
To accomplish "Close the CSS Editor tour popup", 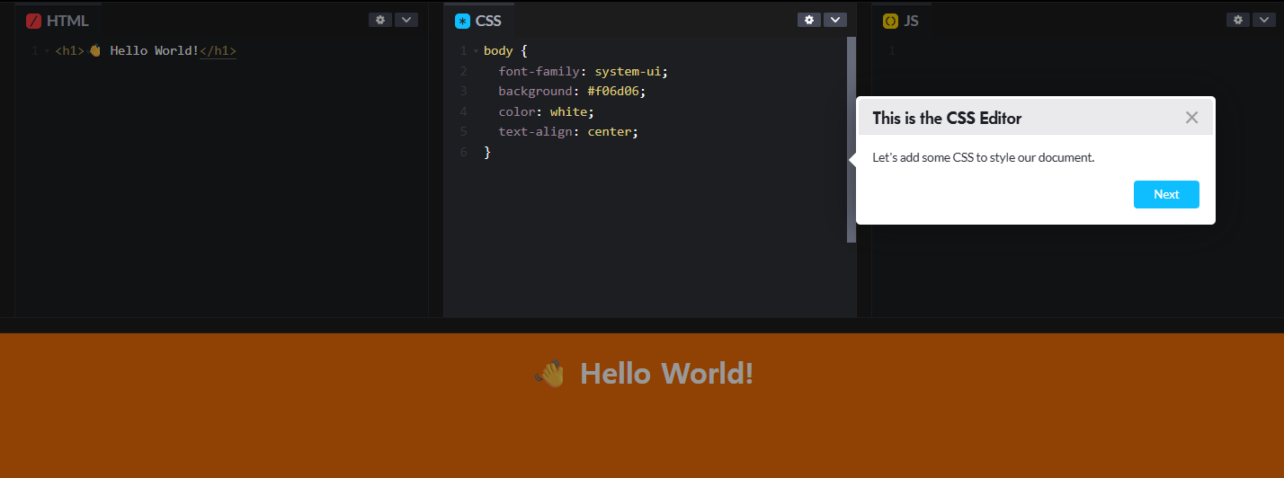I will (x=1192, y=118).
